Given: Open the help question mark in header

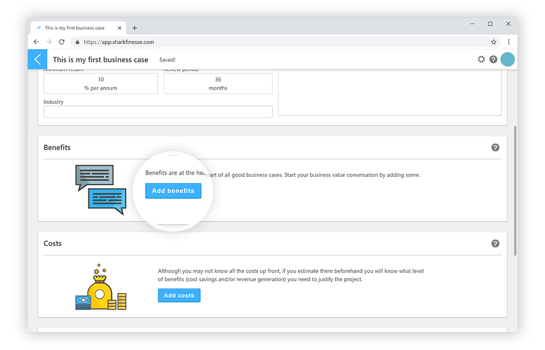Looking at the screenshot, I should click(493, 60).
